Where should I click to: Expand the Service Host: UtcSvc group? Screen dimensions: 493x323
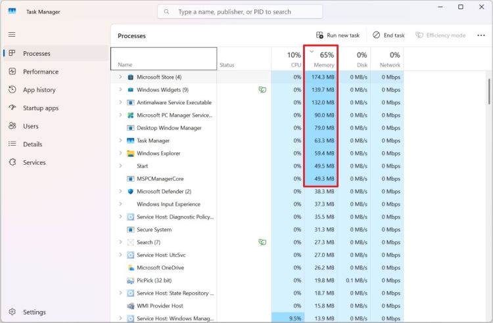click(x=120, y=255)
